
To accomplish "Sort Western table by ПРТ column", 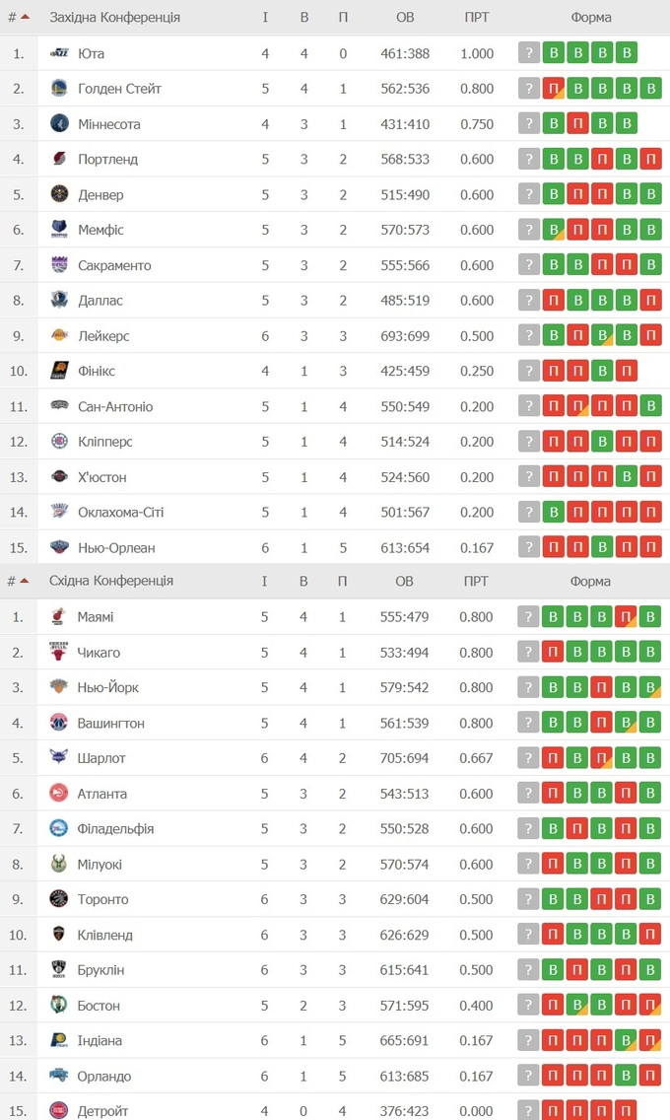I will point(477,18).
